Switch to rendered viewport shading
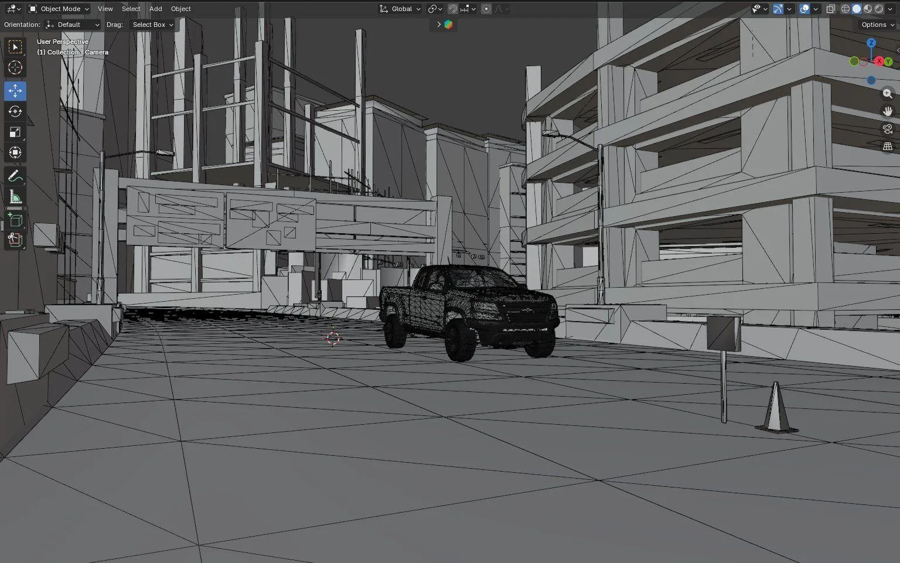Screen dimensions: 900x563 [x=879, y=9]
